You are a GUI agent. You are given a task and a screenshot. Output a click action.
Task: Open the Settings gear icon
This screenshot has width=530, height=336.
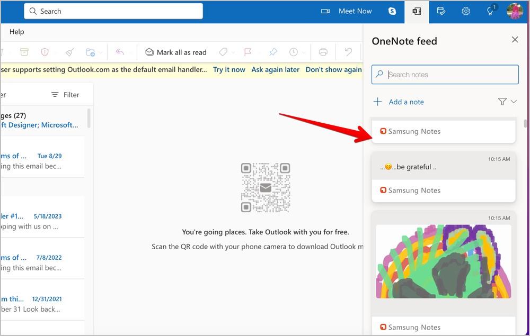466,12
